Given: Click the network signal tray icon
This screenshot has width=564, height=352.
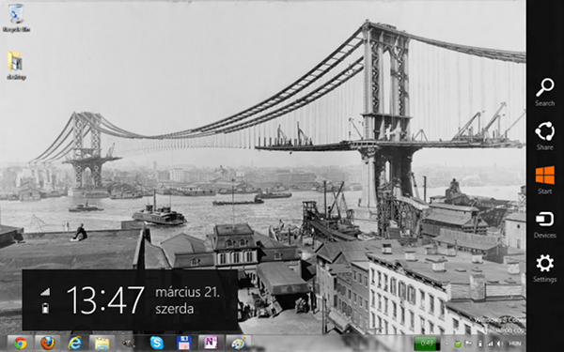Looking at the screenshot, I should pos(490,344).
